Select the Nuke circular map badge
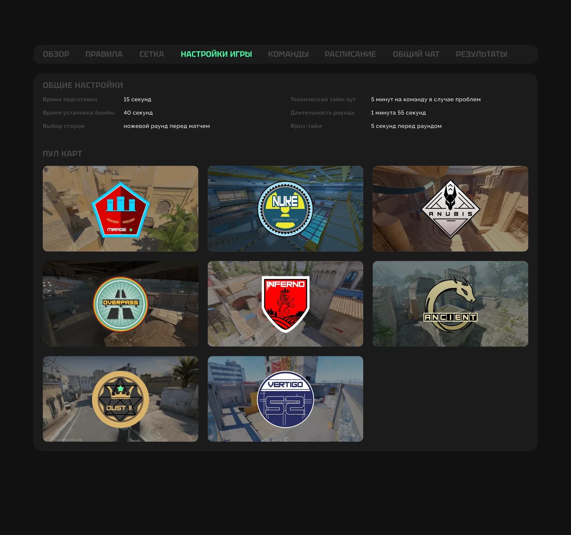This screenshot has height=535, width=571. [x=285, y=209]
